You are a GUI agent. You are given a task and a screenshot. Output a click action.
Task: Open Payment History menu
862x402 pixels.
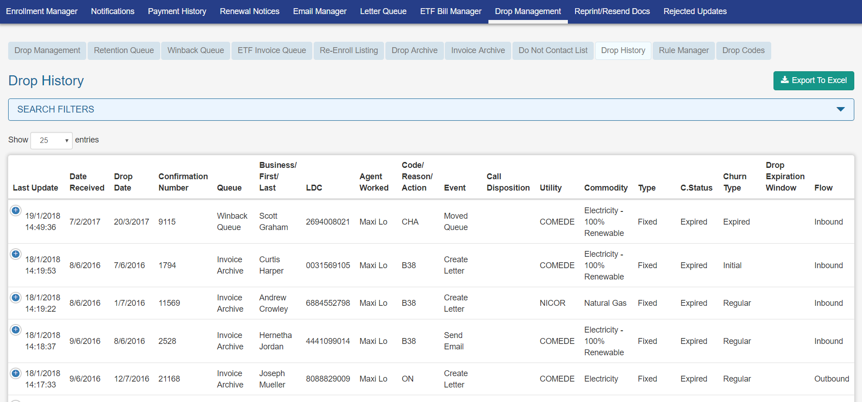point(177,11)
